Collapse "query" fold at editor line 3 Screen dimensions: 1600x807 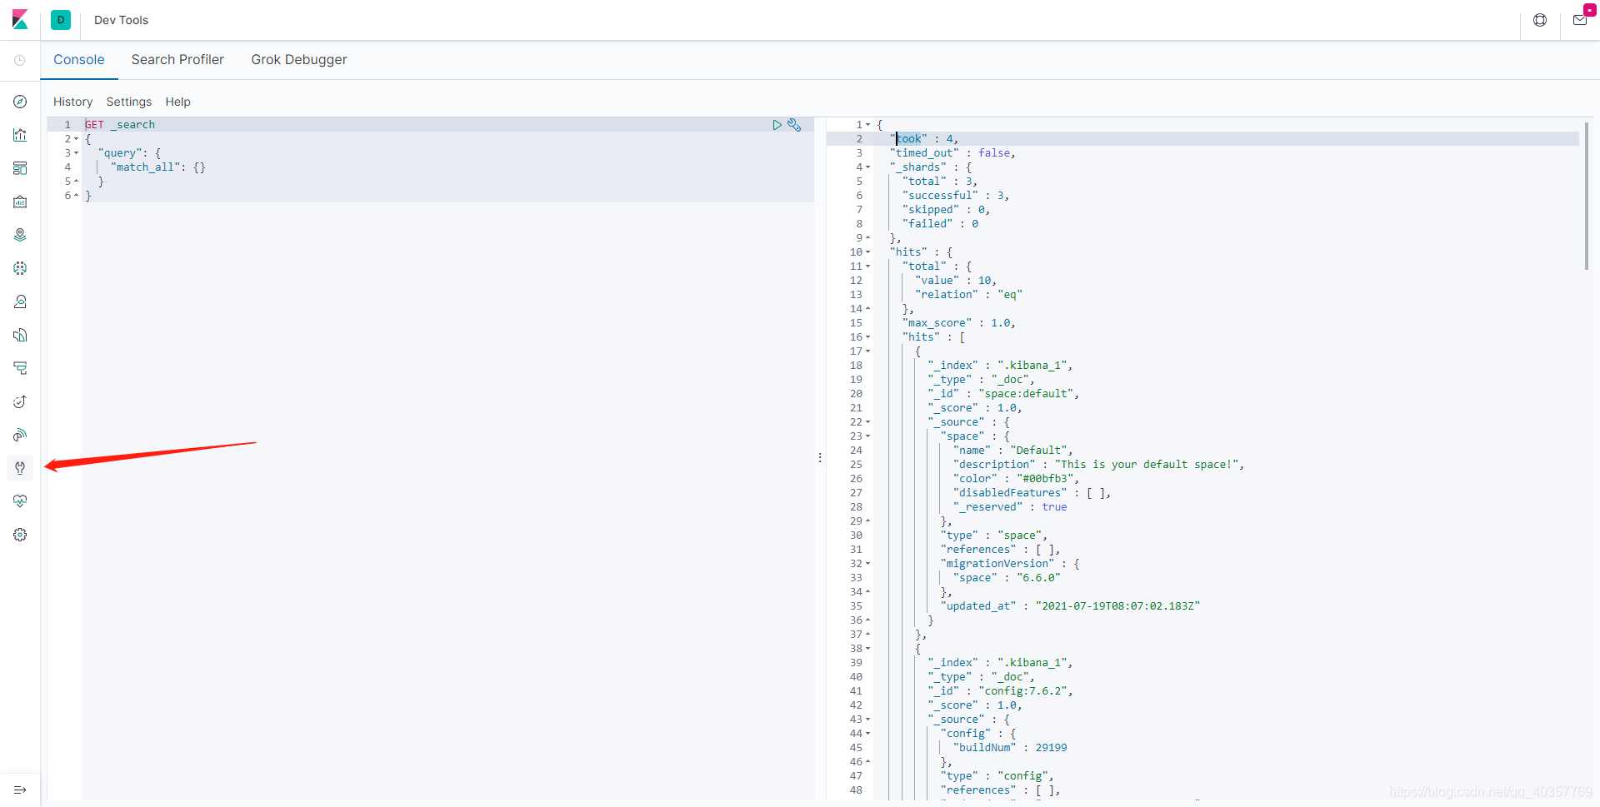[x=76, y=153]
